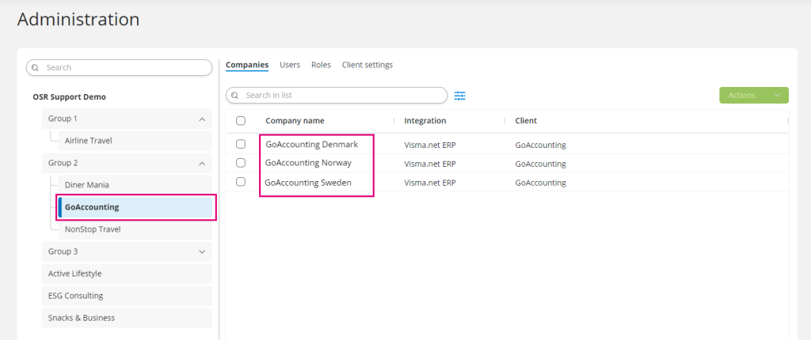Open the Actions dropdown arrow
Viewport: 811px width, 340px height.
point(776,95)
